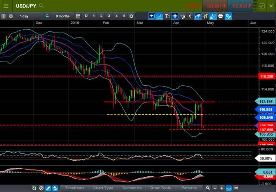Click the buy price 107.833 button
The width and height of the screenshot is (276, 192).
pyautogui.click(x=240, y=6)
